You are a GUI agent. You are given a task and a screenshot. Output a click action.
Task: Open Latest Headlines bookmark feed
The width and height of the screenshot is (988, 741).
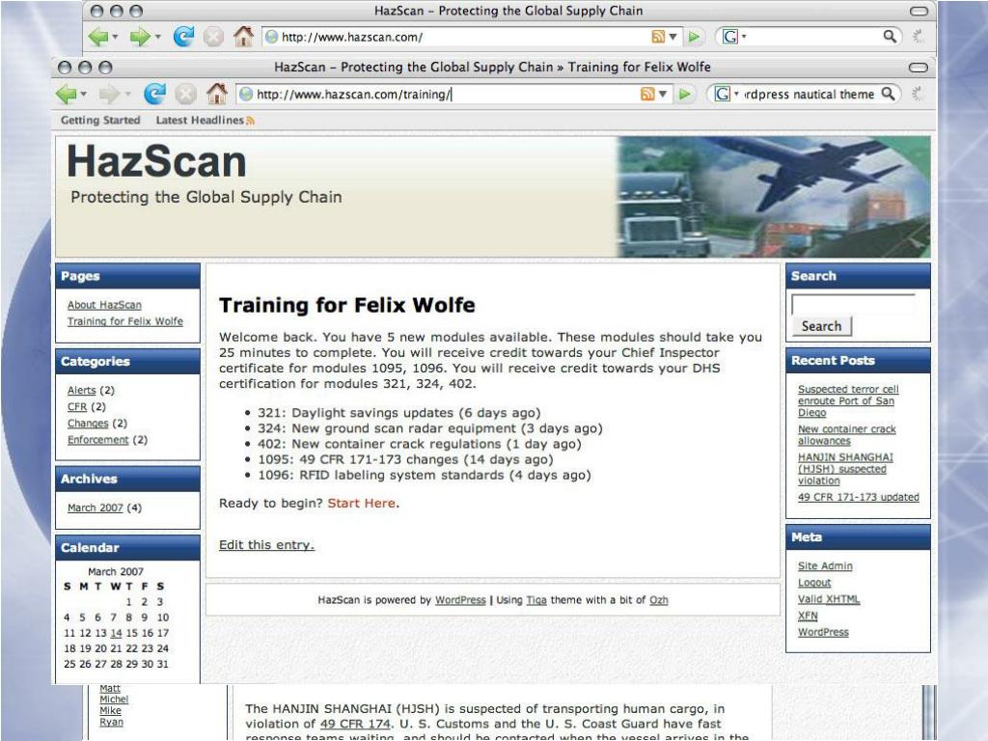tap(205, 120)
